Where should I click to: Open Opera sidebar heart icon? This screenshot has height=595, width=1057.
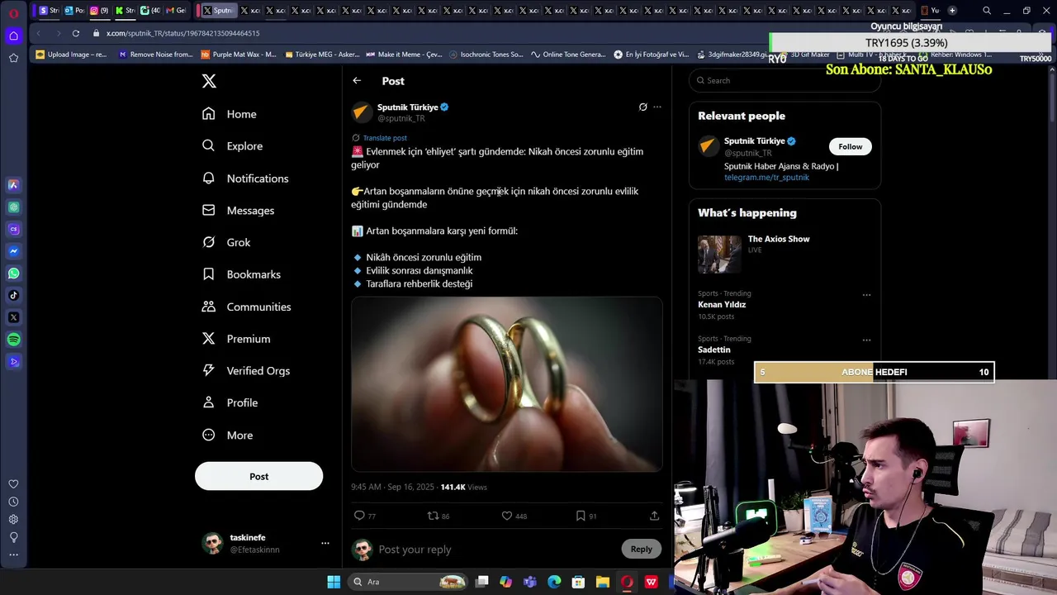point(13,484)
